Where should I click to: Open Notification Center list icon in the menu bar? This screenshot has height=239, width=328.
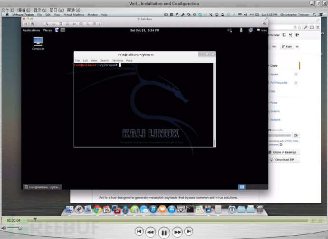pyautogui.click(x=320, y=14)
